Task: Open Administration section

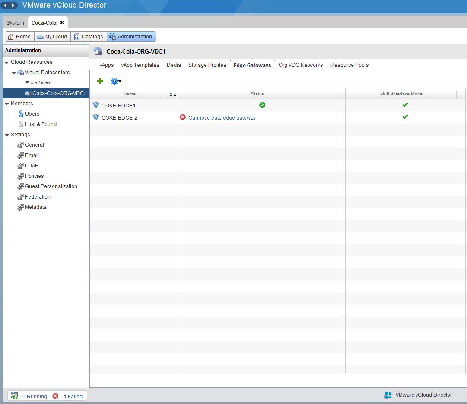Action: coord(131,37)
